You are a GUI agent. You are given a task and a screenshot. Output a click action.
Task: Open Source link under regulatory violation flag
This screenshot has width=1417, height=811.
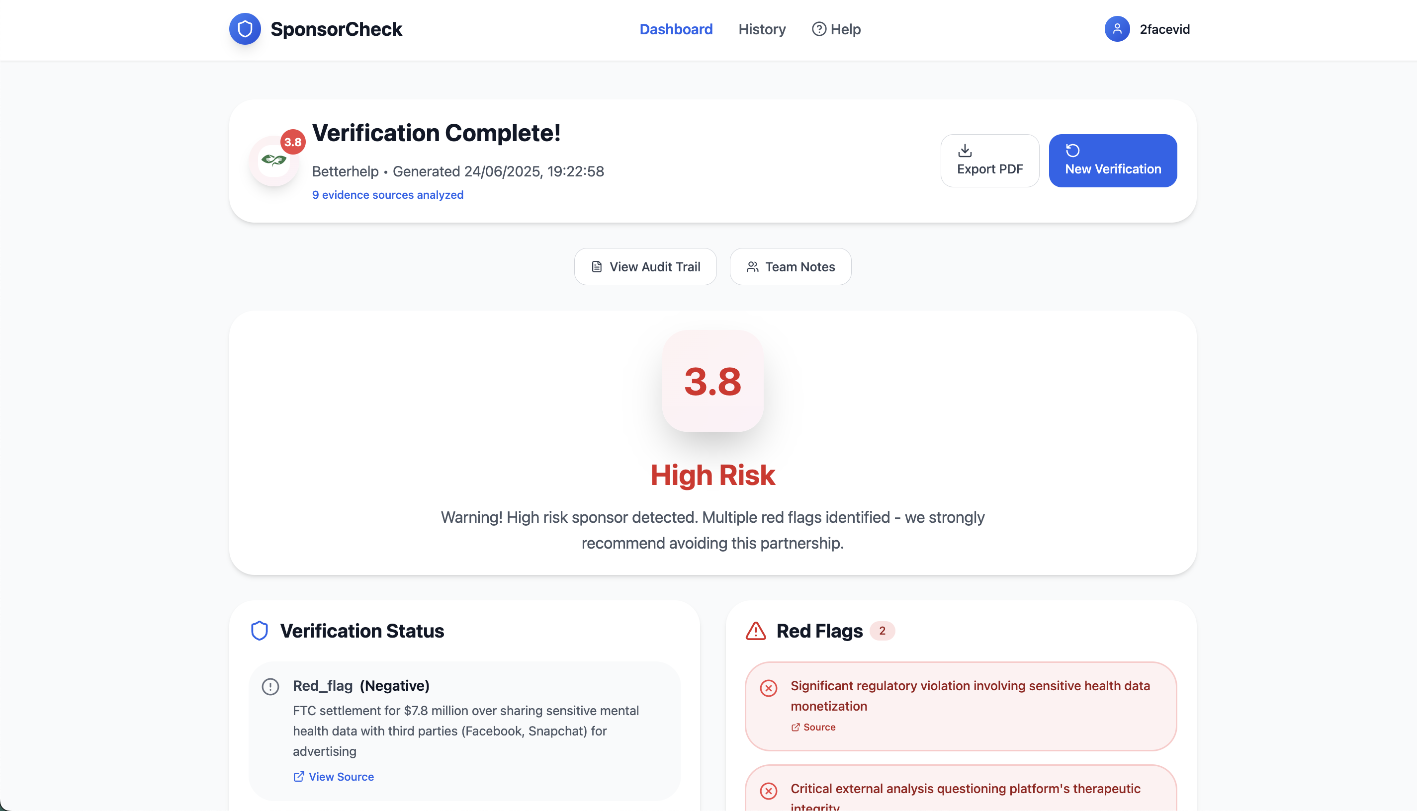tap(813, 727)
